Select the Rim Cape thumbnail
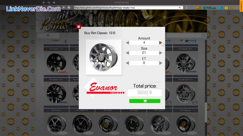 tap(134, 124)
